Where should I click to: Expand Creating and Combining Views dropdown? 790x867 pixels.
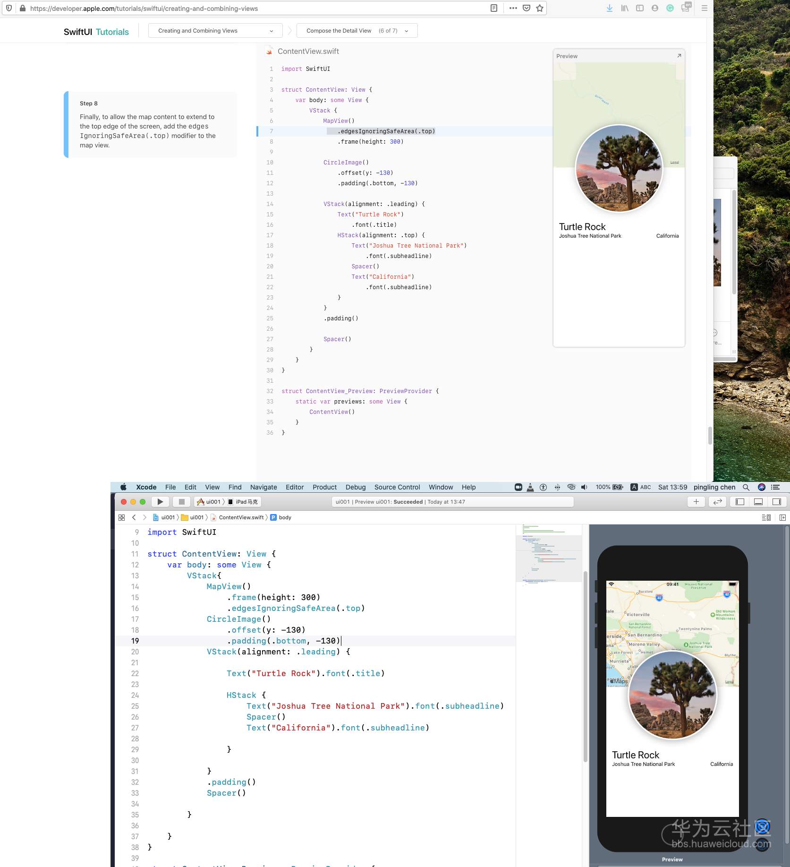[x=215, y=31]
